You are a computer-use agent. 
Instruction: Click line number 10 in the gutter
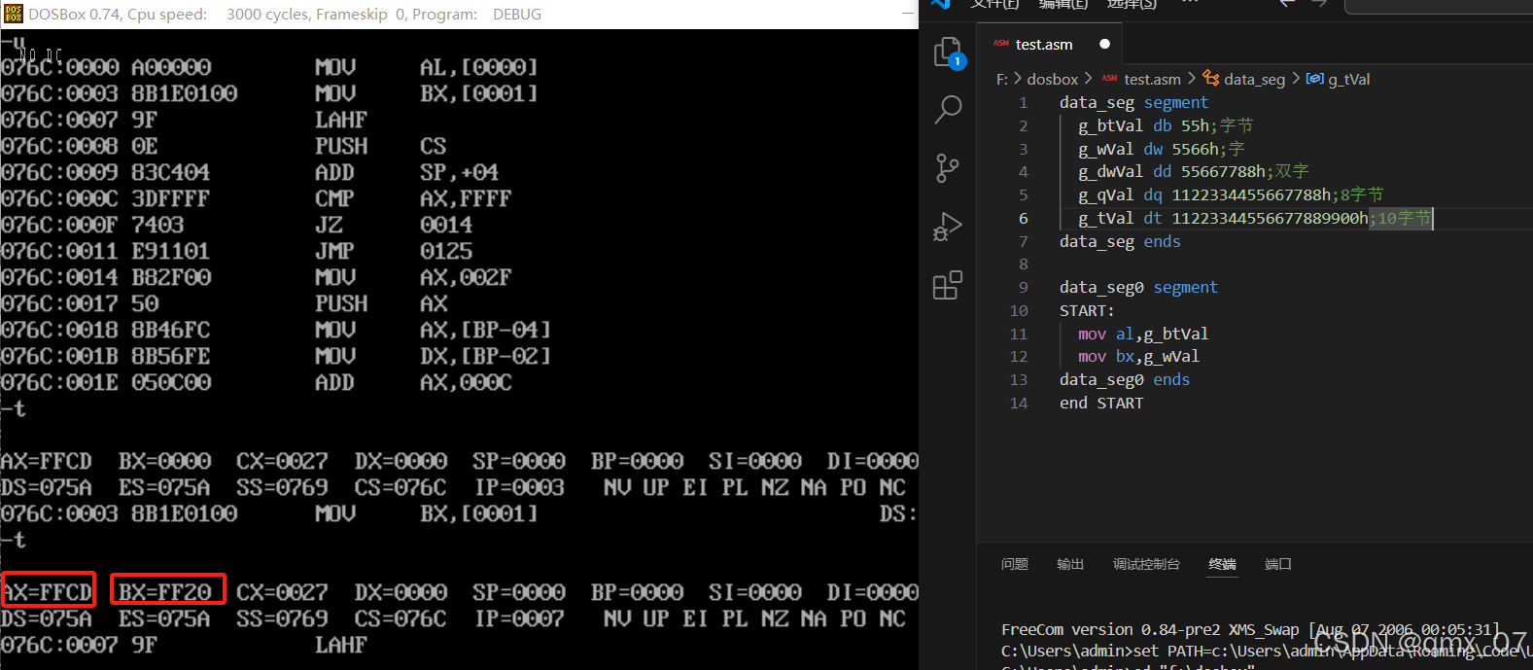pos(1018,310)
